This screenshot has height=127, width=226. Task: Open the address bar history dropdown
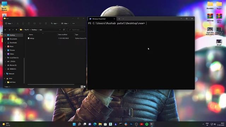60,30
